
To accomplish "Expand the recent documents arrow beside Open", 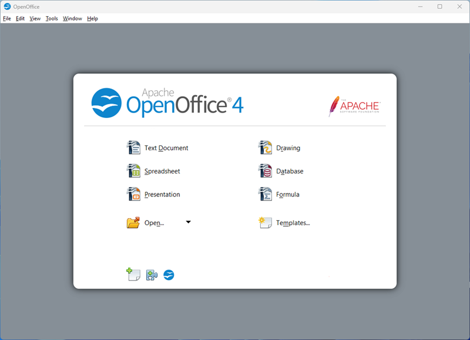I will [x=188, y=222].
